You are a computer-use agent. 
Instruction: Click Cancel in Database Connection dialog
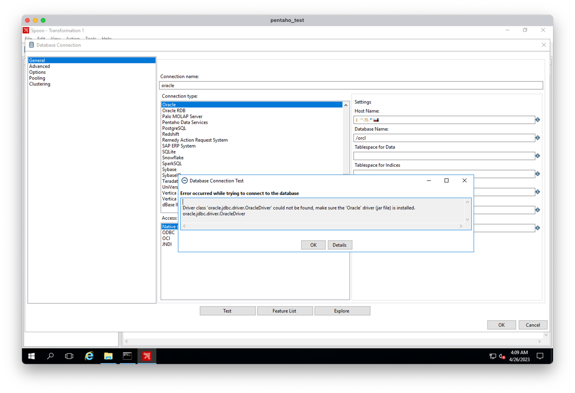(x=533, y=325)
